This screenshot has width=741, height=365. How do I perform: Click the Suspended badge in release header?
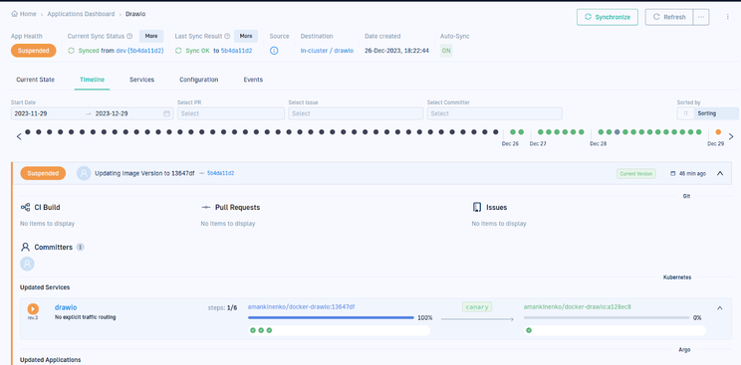pos(43,173)
